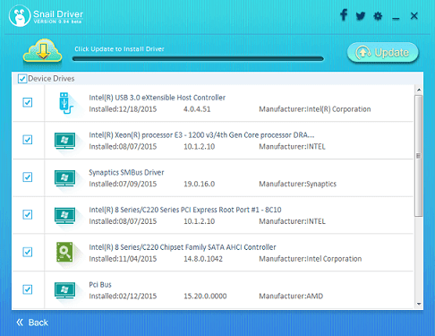This screenshot has height=336, width=435.
Task: Click the driver list scrollbar thumb
Action: (419, 156)
